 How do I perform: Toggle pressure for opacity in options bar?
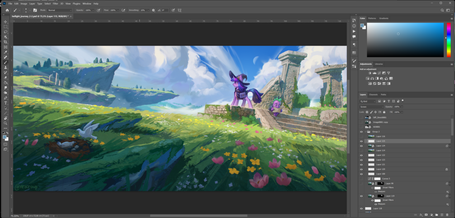click(x=98, y=10)
